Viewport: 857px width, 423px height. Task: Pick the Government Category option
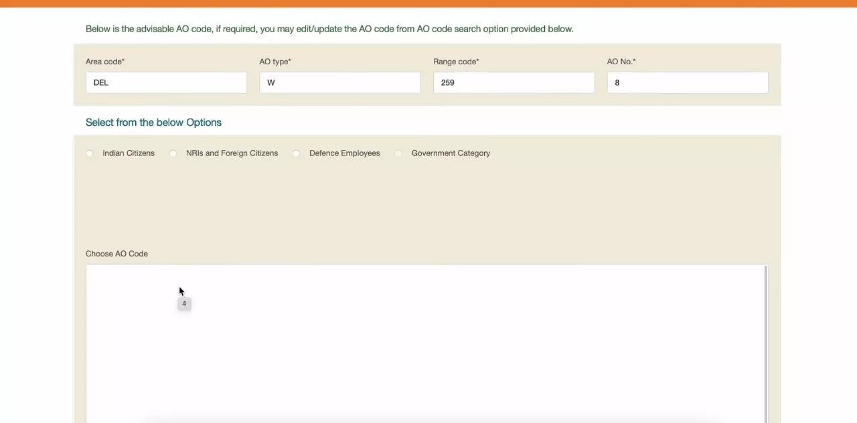point(398,153)
